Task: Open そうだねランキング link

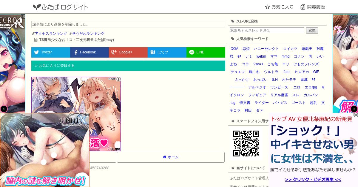Action: [88, 34]
